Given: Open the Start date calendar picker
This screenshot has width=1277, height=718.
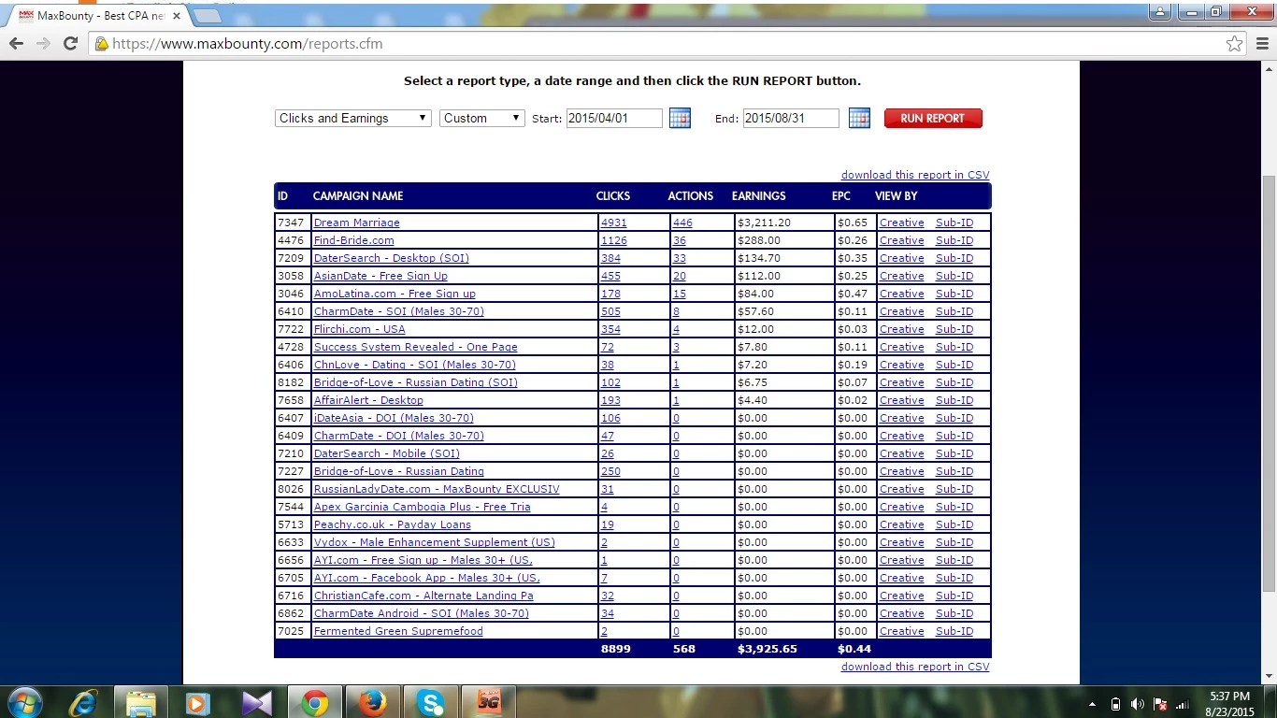Looking at the screenshot, I should click(x=680, y=119).
